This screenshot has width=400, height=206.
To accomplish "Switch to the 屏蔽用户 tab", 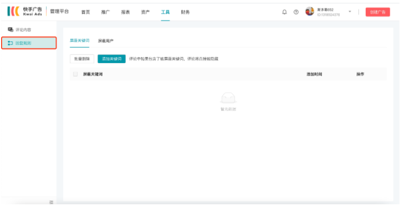I will [105, 41].
